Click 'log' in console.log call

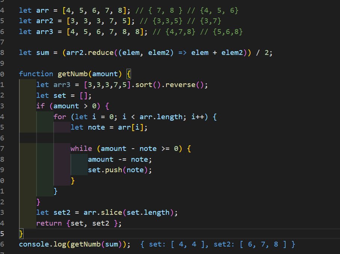[60, 244]
